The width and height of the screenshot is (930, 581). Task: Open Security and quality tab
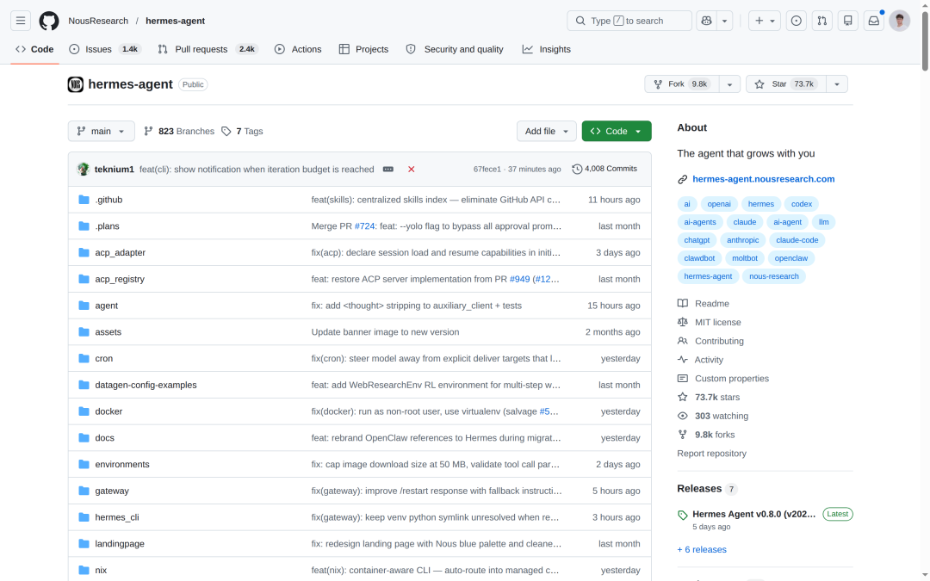(455, 49)
